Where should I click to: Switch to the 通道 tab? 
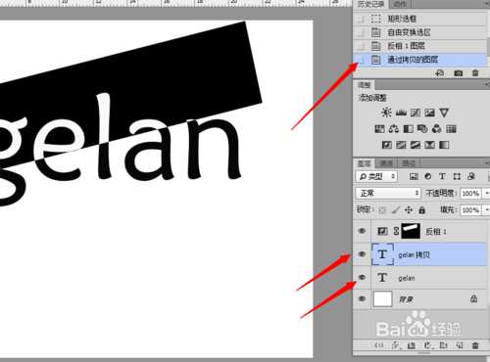[x=386, y=163]
